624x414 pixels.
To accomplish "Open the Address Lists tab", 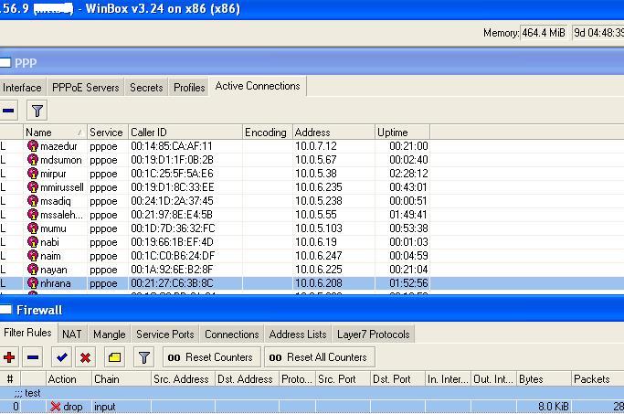I will (x=298, y=334).
